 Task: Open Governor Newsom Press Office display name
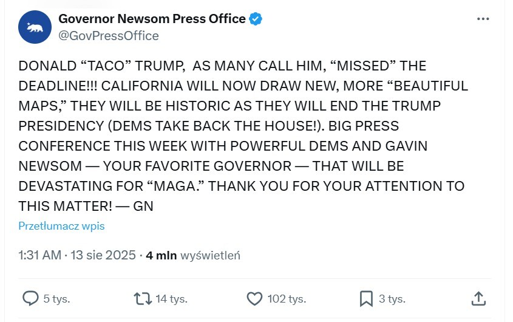tap(152, 19)
